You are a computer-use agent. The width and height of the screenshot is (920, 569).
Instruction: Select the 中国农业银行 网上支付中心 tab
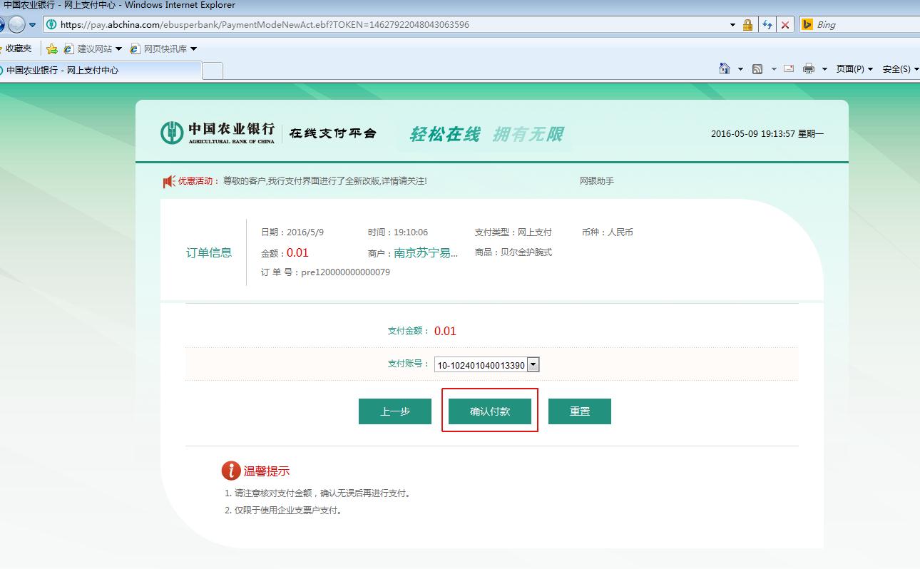tap(100, 70)
